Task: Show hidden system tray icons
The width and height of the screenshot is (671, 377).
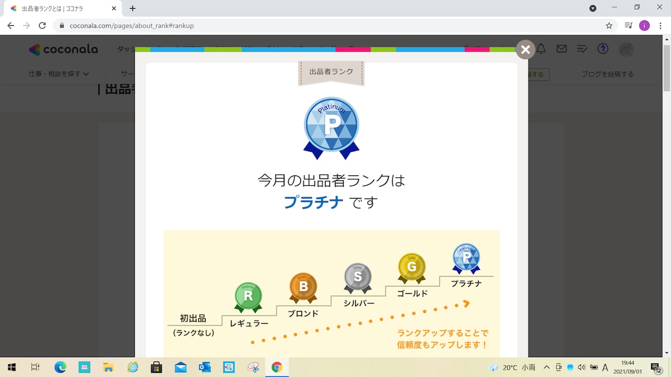Action: point(547,367)
